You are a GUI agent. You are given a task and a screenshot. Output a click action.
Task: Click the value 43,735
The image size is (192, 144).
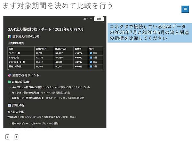(x=39, y=58)
